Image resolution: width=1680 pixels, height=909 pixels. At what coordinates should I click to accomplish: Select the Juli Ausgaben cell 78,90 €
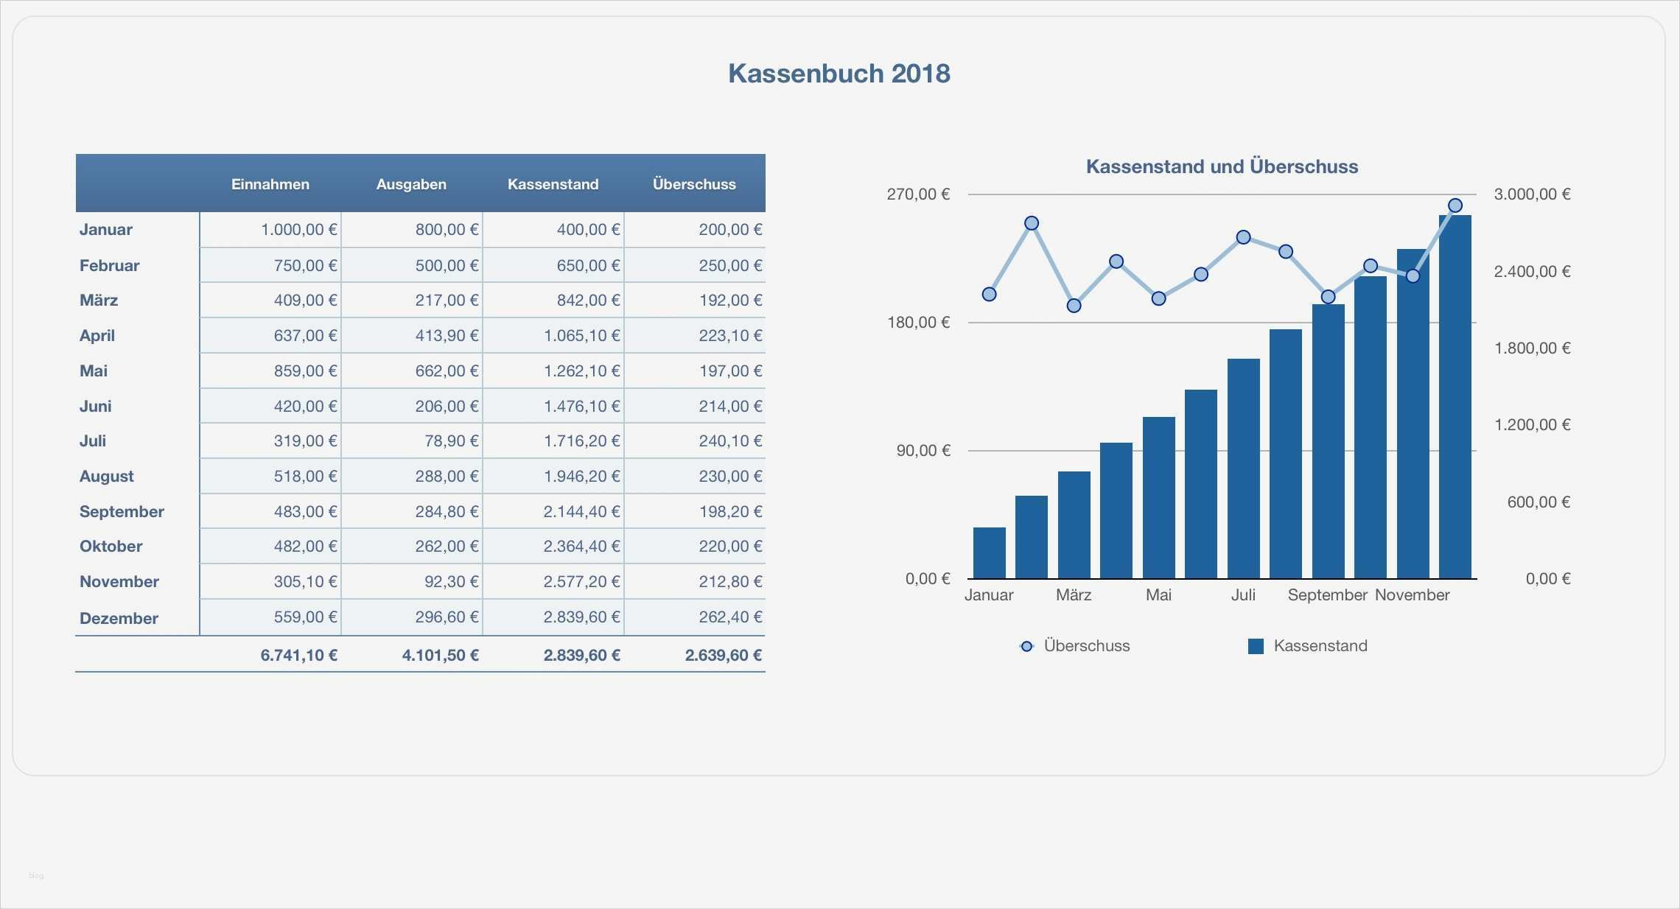(x=451, y=441)
